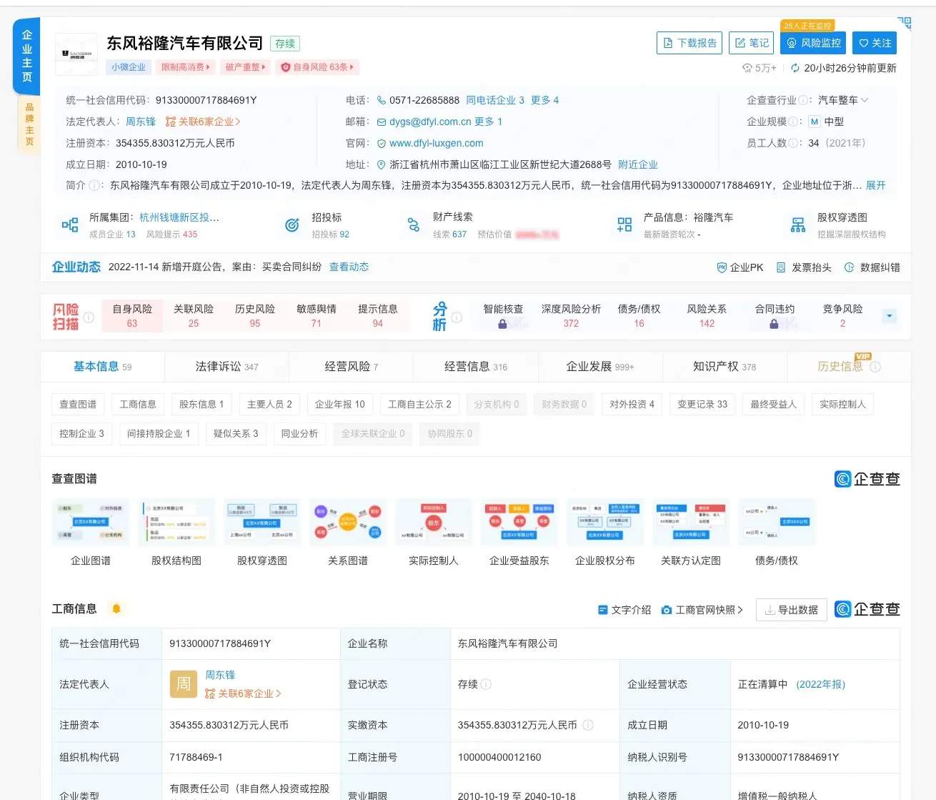The width and height of the screenshot is (936, 800).
Task: Click the info icon beside 风险扫描
Action: [89, 317]
